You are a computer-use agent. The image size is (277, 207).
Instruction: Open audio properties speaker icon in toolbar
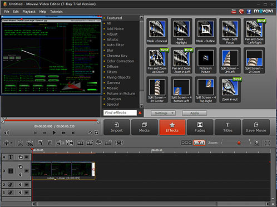coord(60,143)
